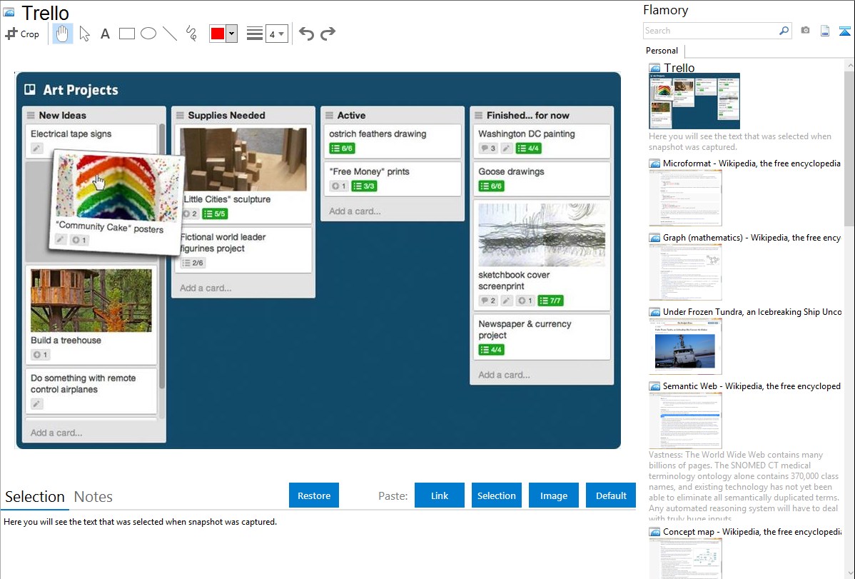This screenshot has height=579, width=855.
Task: Click the Supplies Needed list menu icon
Action: click(180, 115)
